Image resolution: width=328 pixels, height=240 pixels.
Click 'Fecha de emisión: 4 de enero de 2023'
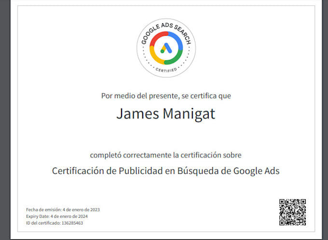coord(63,210)
